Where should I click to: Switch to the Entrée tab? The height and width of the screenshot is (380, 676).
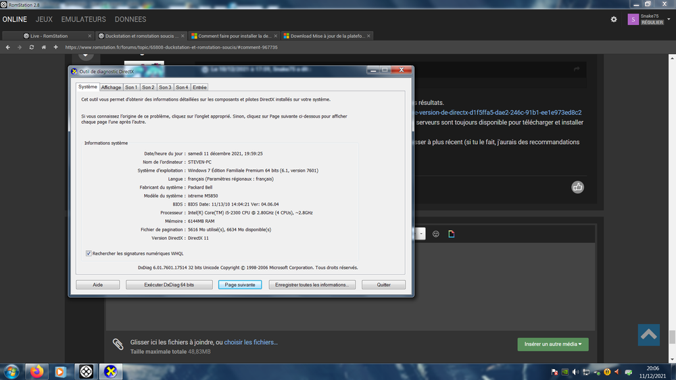click(199, 87)
